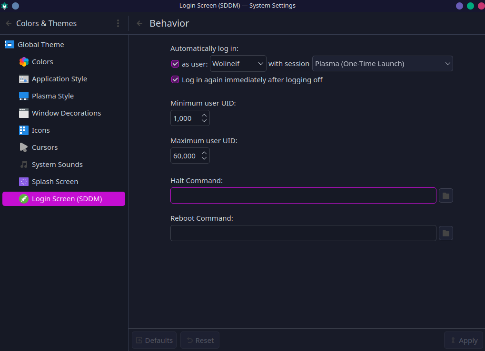Click the Plasma Style icon
Image resolution: width=485 pixels, height=351 pixels.
(x=23, y=96)
